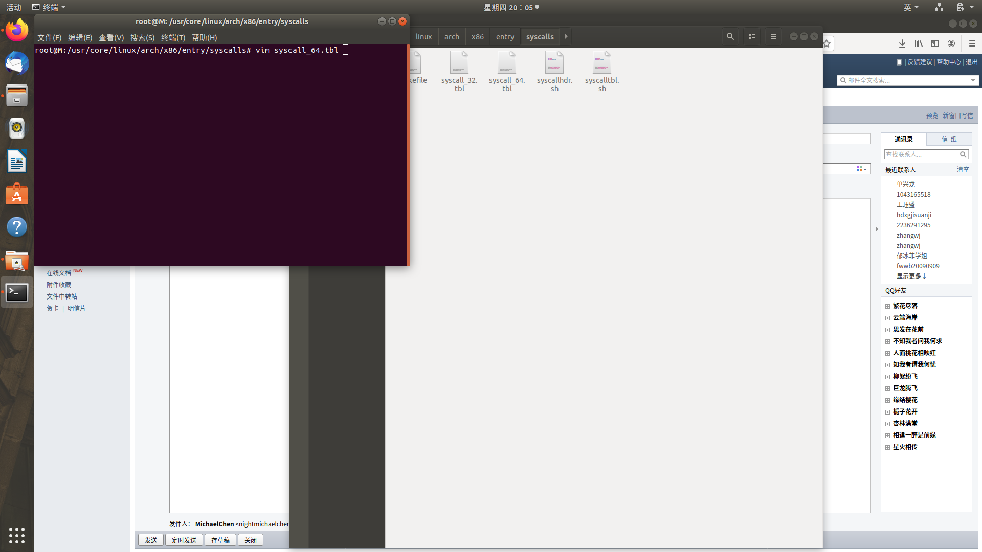Open the Help icon in dock
Viewport: 982px width, 552px height.
coord(17,227)
